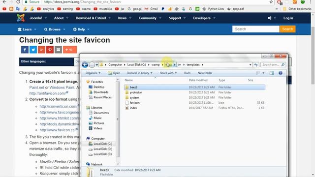Open the Python Lists bookmark

click(213, 9)
